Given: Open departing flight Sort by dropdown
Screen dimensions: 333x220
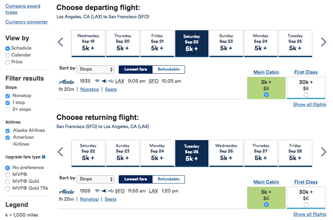Looking at the screenshot, I should (95, 69).
